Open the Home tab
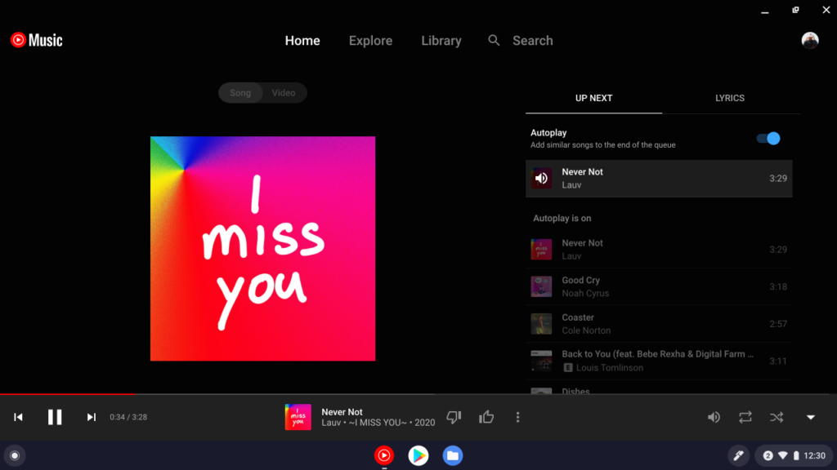The image size is (837, 470). pos(302,41)
